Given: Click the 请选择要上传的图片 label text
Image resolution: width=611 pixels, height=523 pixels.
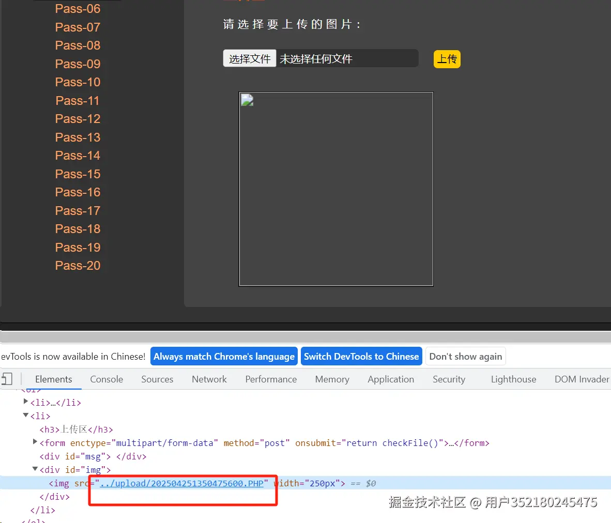Looking at the screenshot, I should coord(292,24).
